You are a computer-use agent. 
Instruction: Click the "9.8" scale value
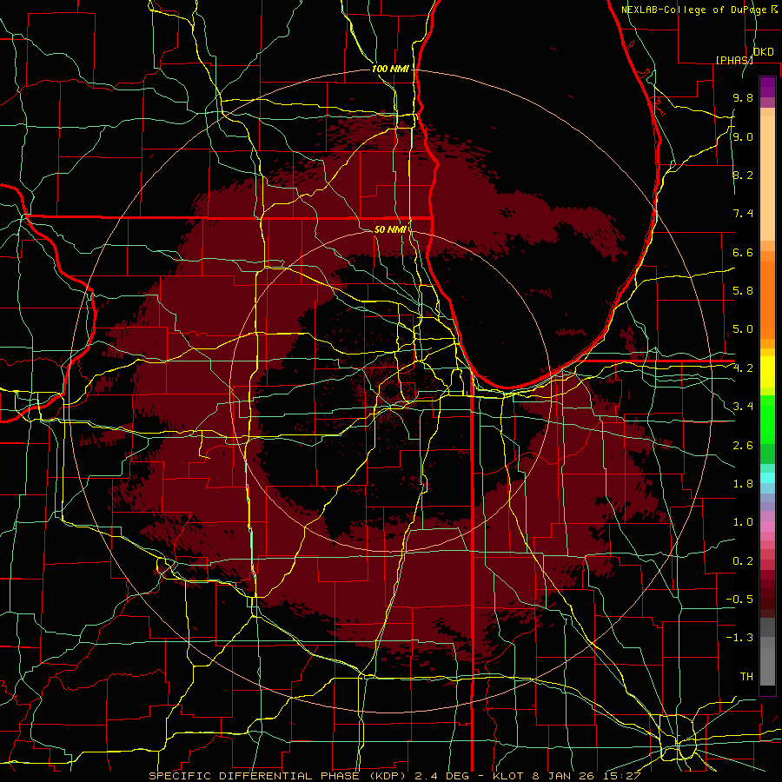(x=743, y=97)
